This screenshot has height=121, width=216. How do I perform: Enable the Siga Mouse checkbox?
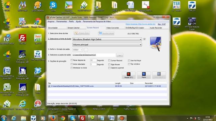click(109, 64)
